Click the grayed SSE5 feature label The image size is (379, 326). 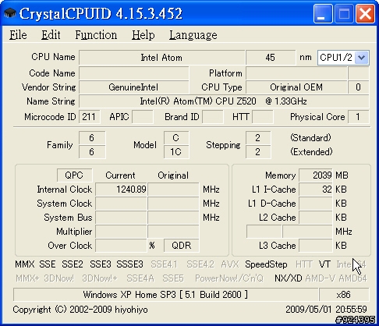coord(173,278)
